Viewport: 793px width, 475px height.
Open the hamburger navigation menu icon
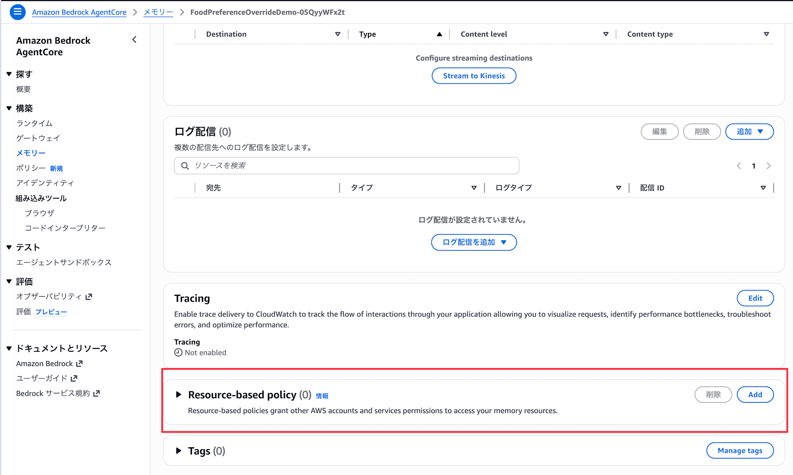[x=17, y=12]
